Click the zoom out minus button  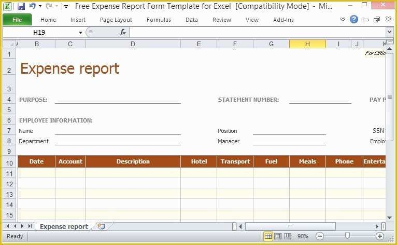[320, 236]
